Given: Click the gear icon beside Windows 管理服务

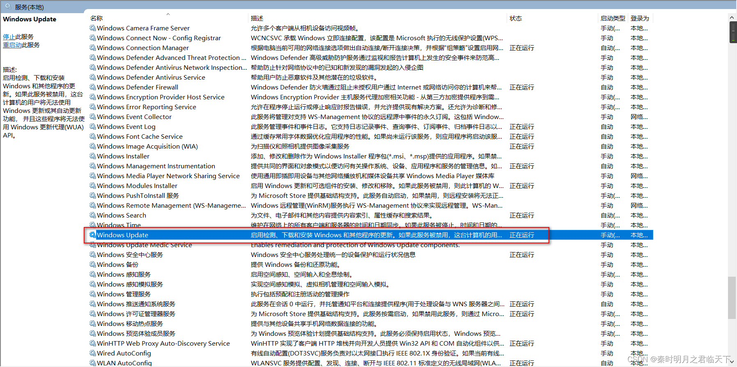Looking at the screenshot, I should coord(93,294).
